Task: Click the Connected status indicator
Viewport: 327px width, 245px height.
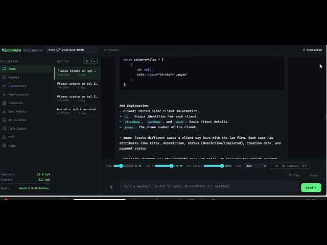Action: click(x=312, y=50)
